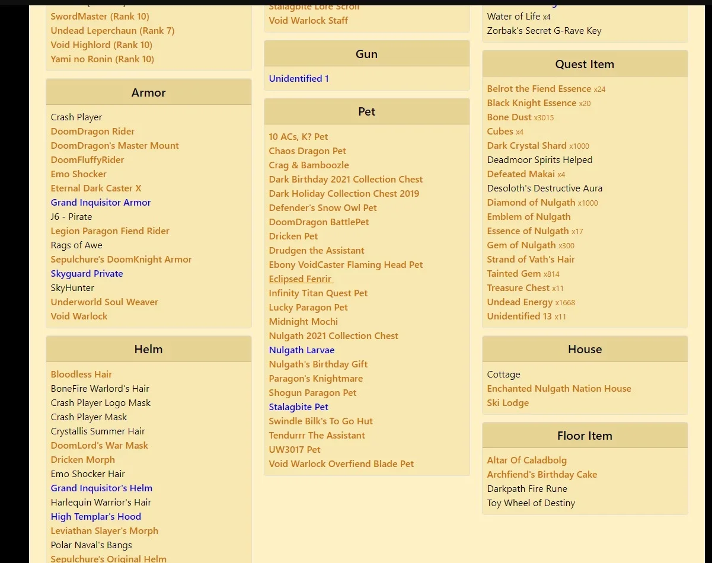Open Grand Inquisitor's Helm link

[102, 488]
